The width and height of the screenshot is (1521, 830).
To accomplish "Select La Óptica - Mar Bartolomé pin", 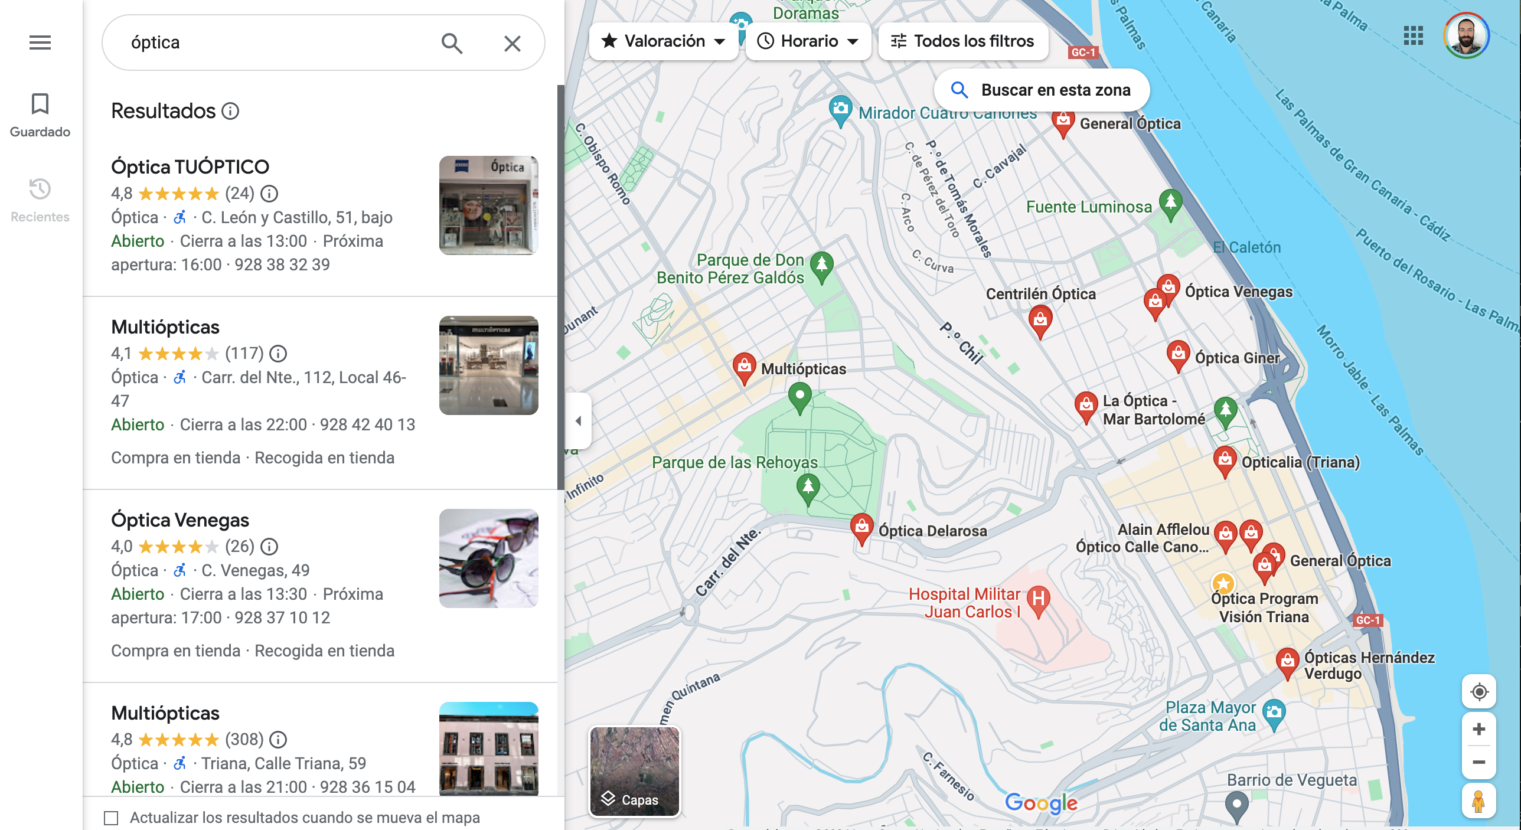I will pos(1086,407).
